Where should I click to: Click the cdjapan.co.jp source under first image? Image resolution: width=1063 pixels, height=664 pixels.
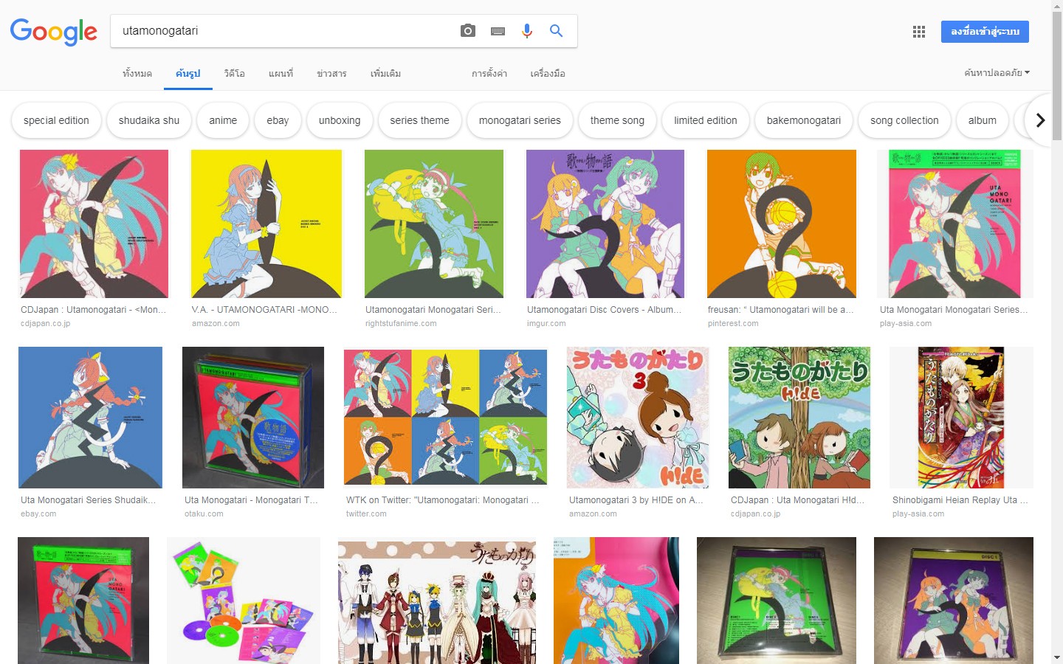(45, 324)
